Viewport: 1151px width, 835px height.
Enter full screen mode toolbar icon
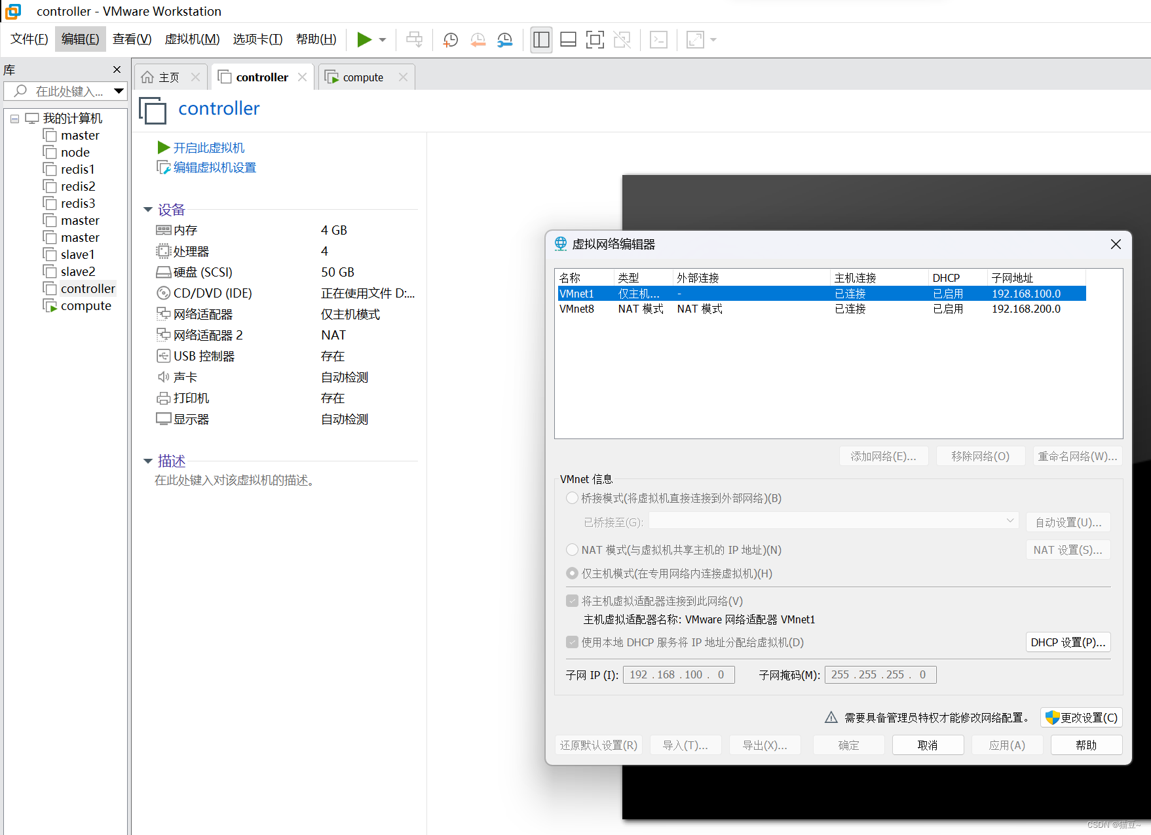click(595, 39)
